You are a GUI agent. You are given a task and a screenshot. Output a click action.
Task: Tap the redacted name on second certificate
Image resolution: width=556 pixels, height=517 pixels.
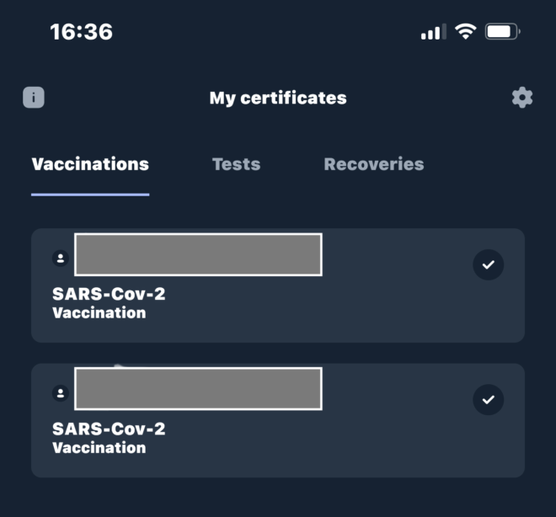[198, 388]
